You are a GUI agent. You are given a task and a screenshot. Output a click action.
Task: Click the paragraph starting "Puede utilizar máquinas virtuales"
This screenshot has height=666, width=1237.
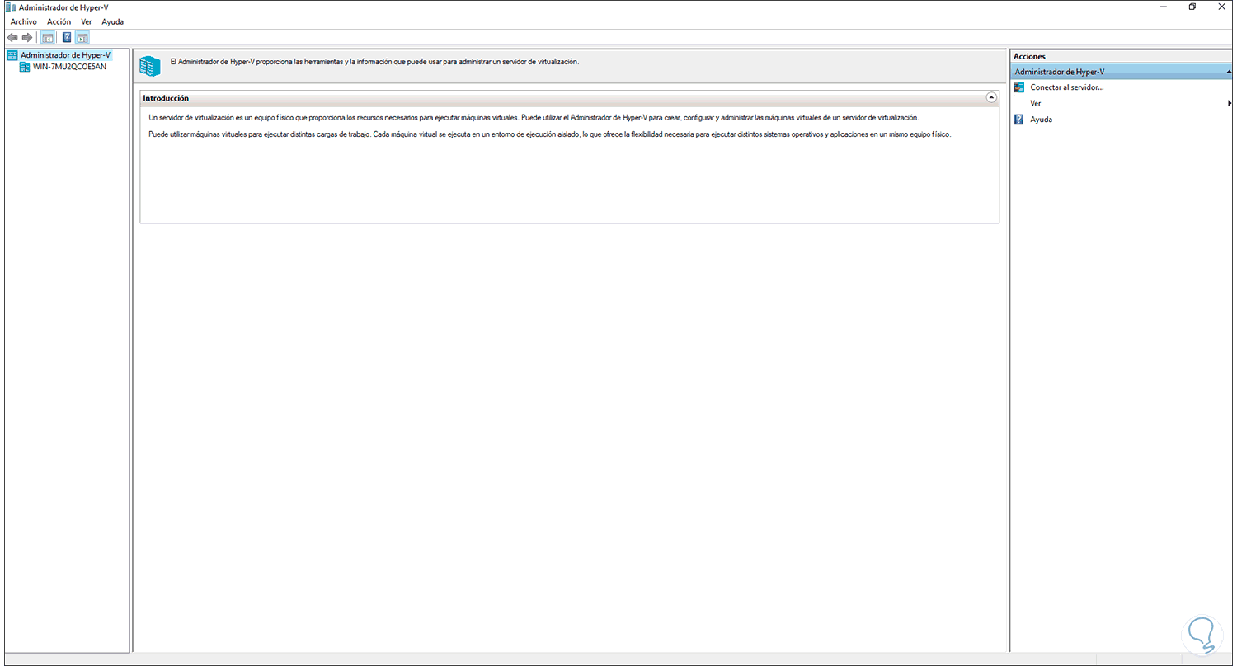click(x=549, y=134)
